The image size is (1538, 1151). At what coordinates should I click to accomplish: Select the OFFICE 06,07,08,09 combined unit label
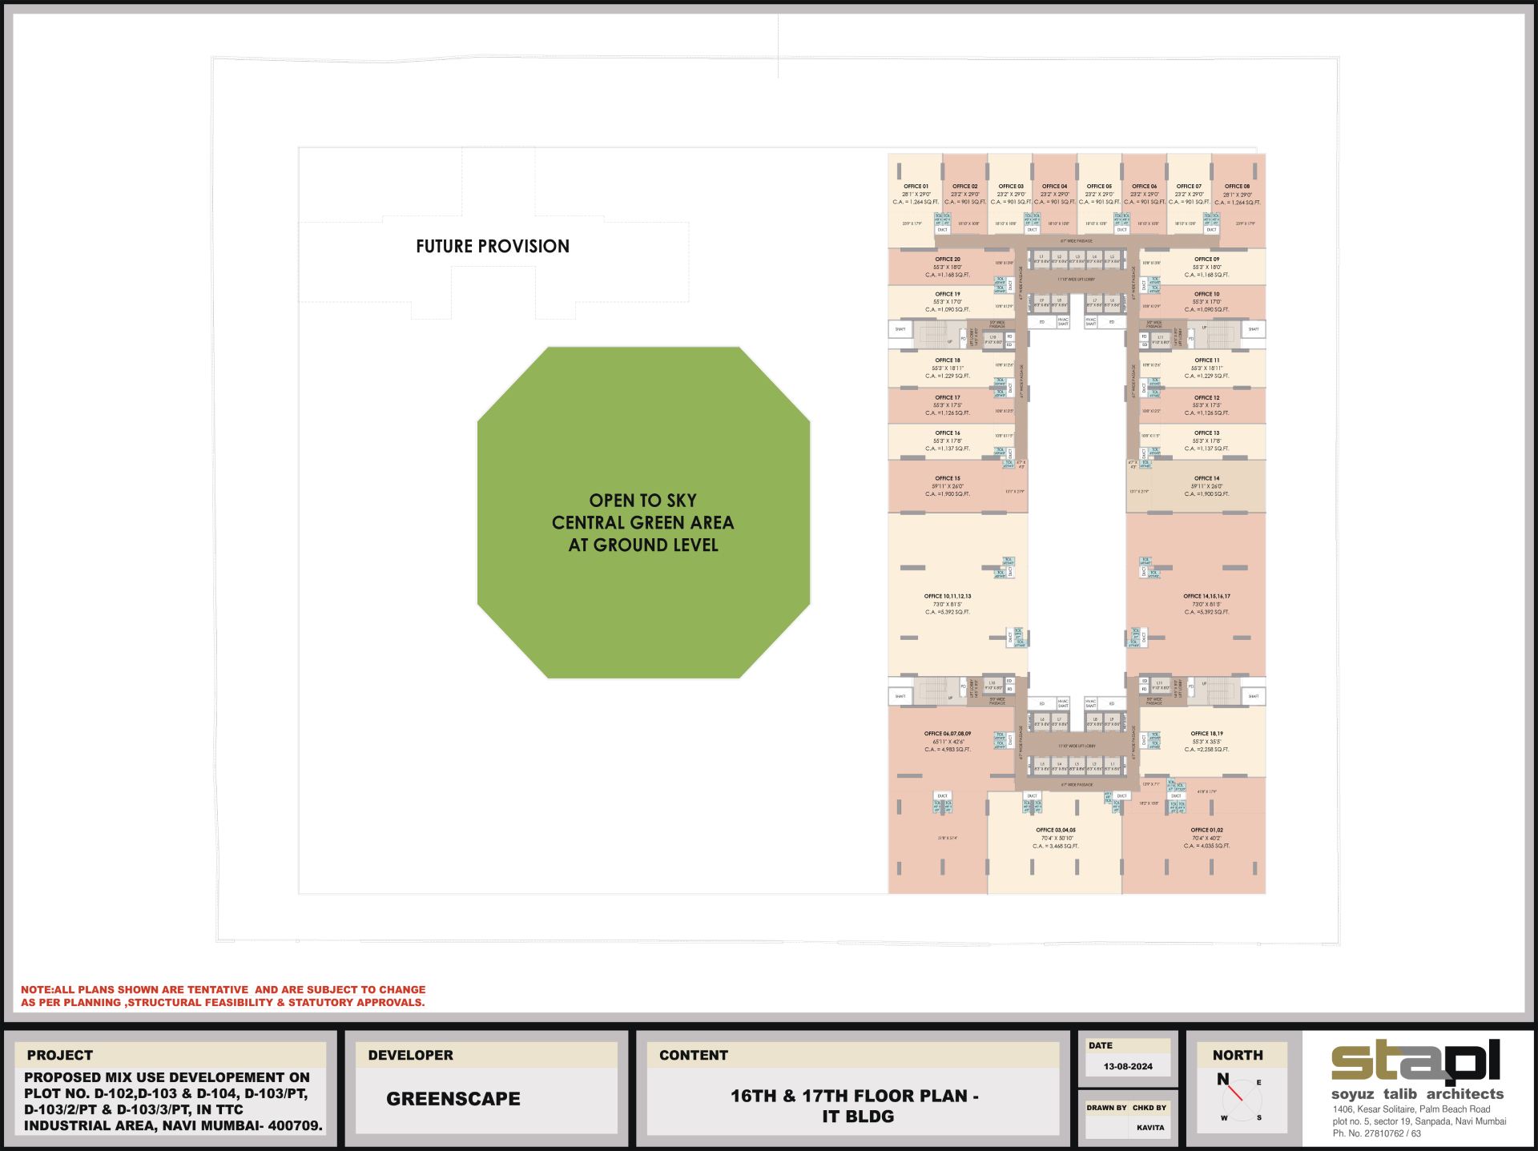click(x=948, y=734)
